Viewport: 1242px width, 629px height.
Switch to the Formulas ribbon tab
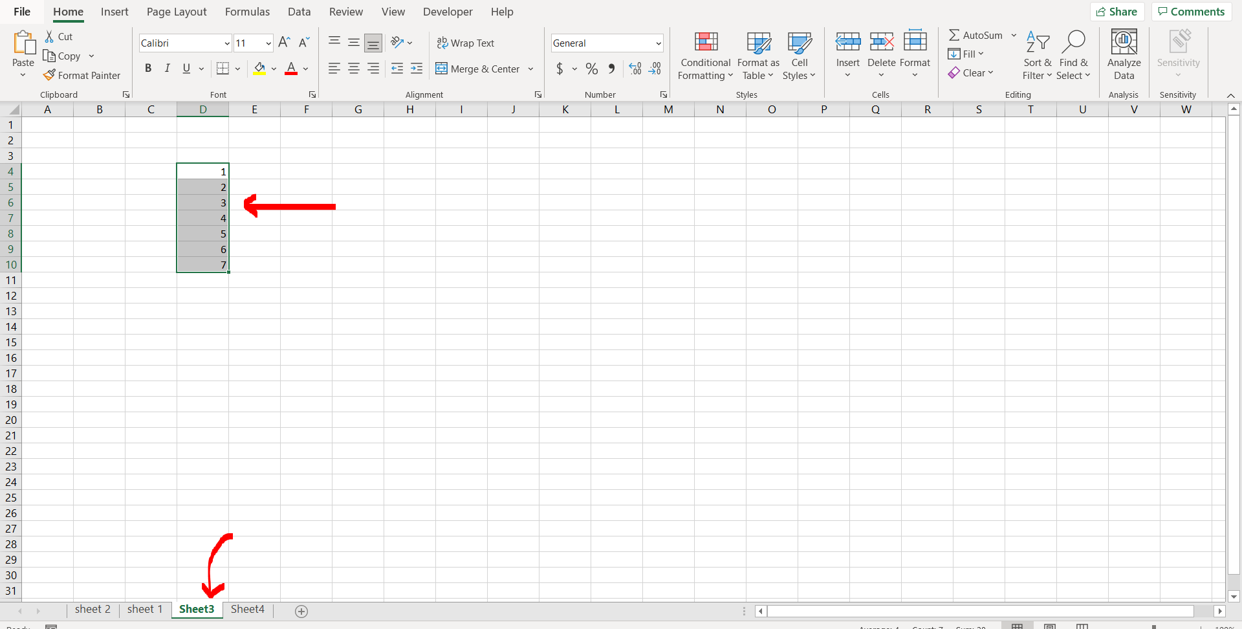pyautogui.click(x=247, y=12)
